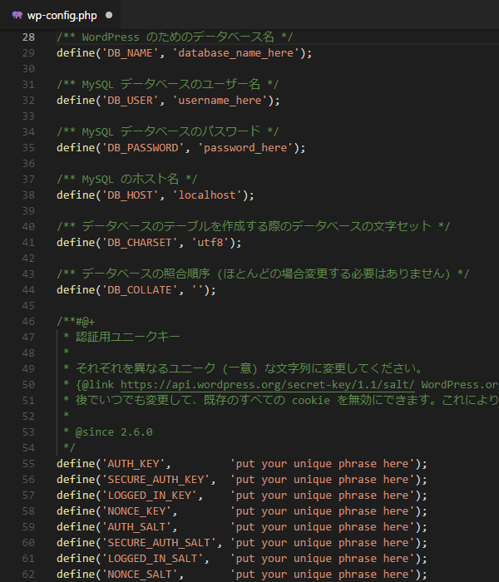Viewport: 499px width, 582px height.
Task: Click line number 46 in the gutter
Action: coord(28,322)
